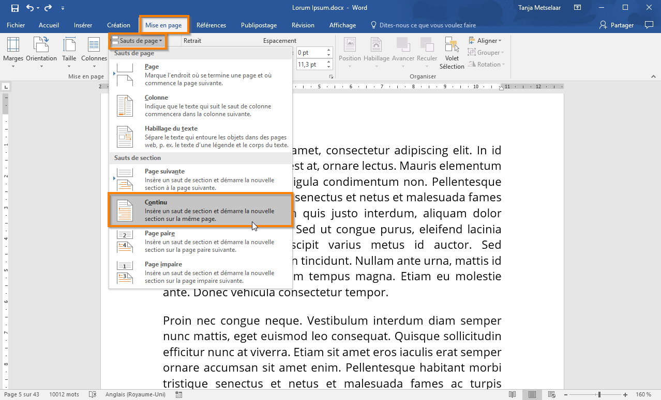Undo the last action
Screen dimensions: 661x400
30,8
